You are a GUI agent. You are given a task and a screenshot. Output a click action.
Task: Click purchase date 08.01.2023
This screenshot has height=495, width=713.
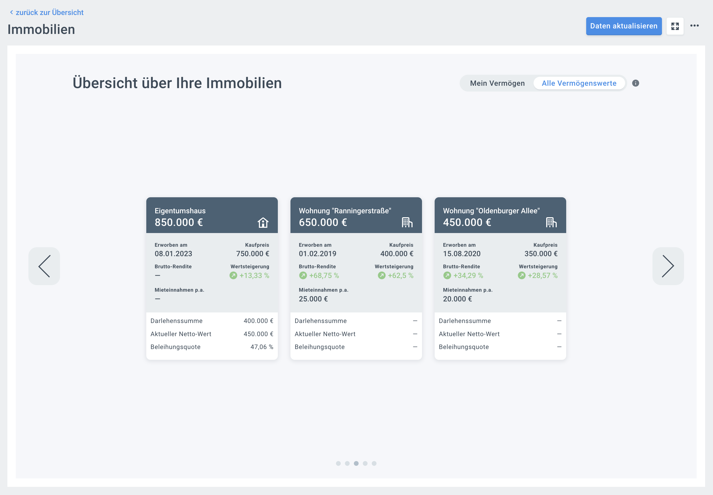(173, 254)
